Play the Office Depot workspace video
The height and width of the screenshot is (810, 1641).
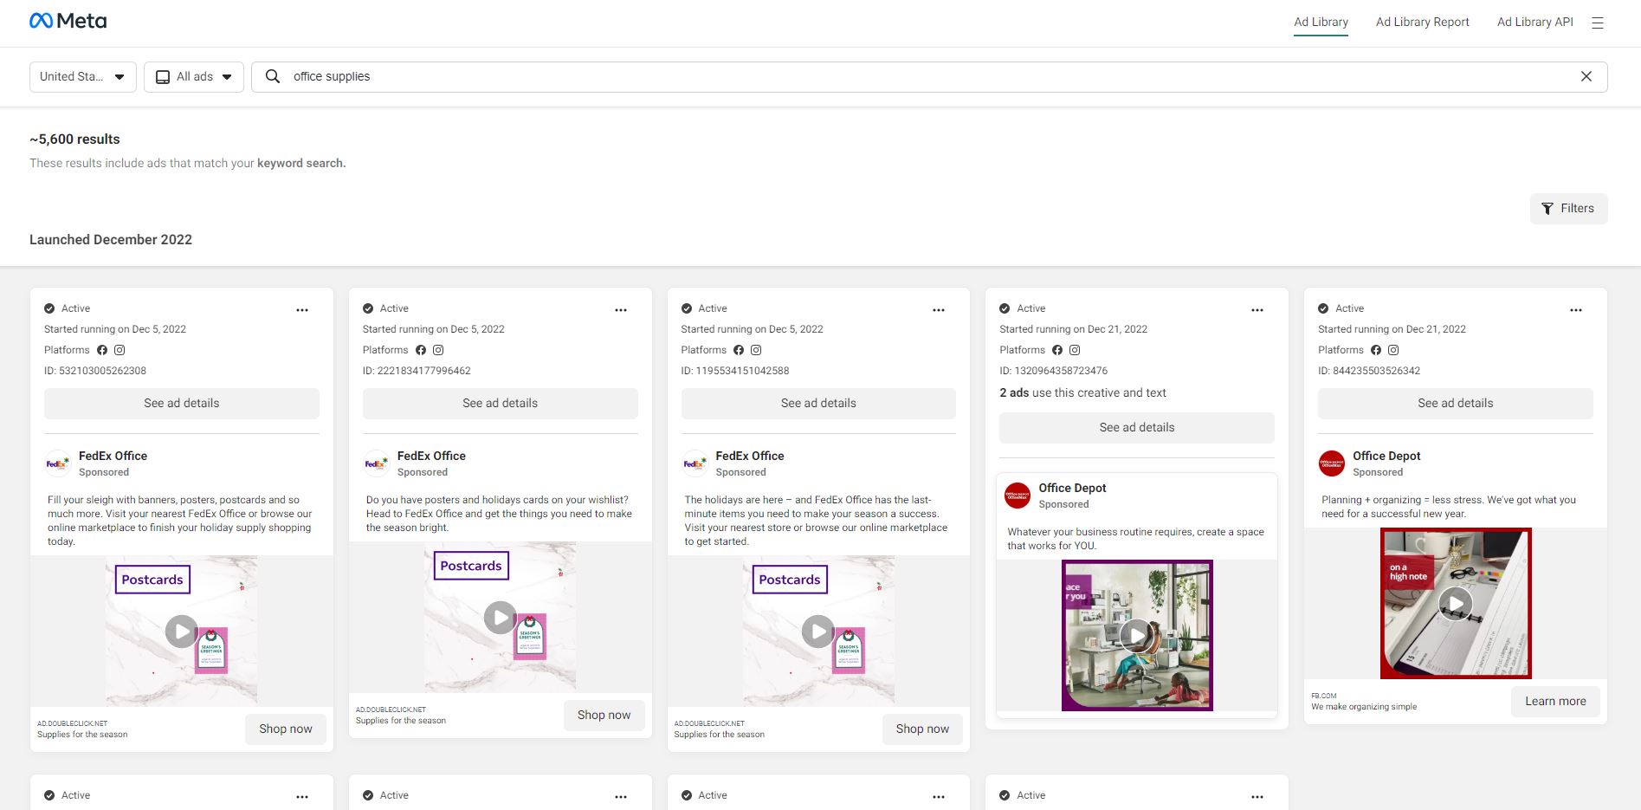click(1136, 636)
